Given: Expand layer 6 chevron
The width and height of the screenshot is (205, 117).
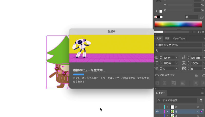Looking at the screenshot, I should click(167, 107).
